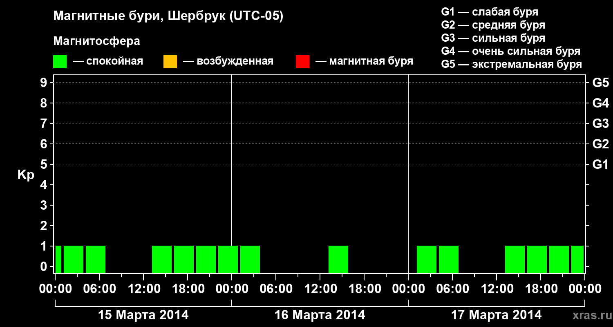Click the last green bar ending 17 Марта

577,259
